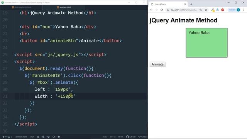Open the Chrome three-dot menu

pos(244,10)
